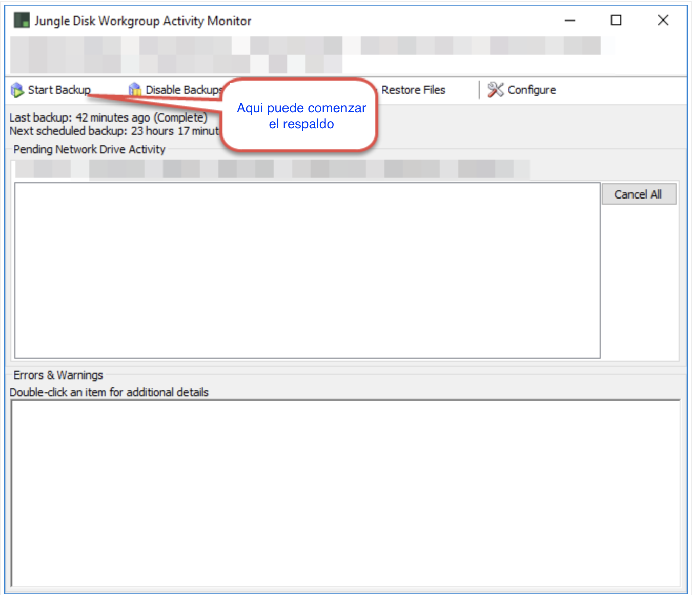Close the Jungle Disk Activity Monitor window
Viewport: 693px width, 595px height.
(663, 21)
